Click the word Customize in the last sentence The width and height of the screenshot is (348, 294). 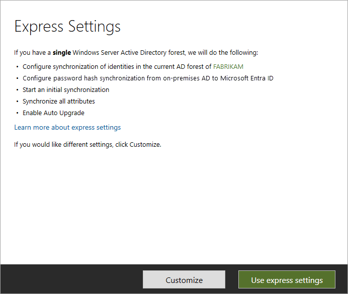click(x=145, y=145)
